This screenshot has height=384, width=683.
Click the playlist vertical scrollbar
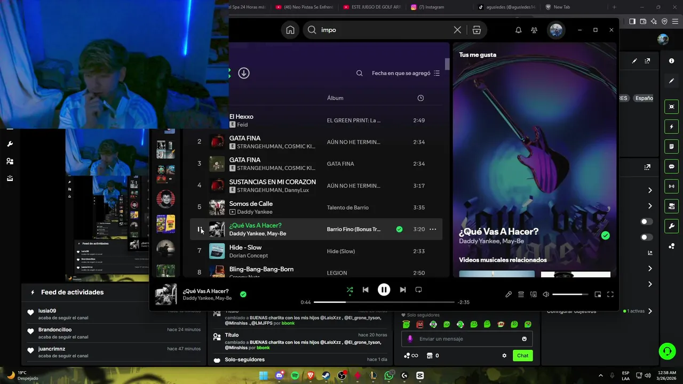(x=447, y=63)
